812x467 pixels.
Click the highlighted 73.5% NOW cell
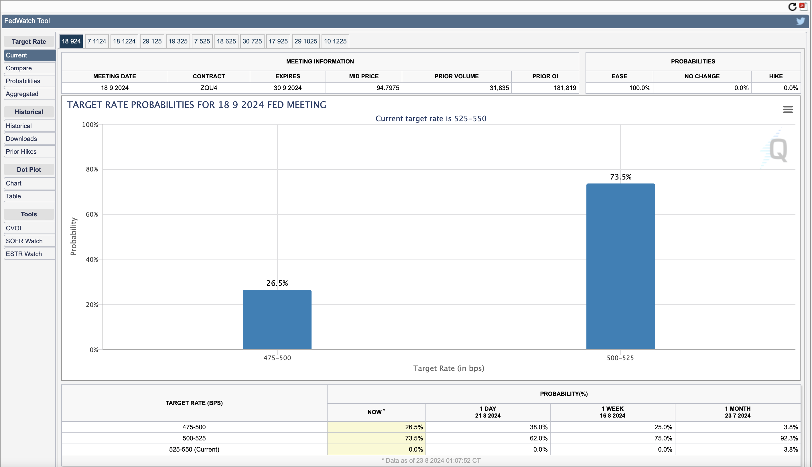(x=376, y=438)
